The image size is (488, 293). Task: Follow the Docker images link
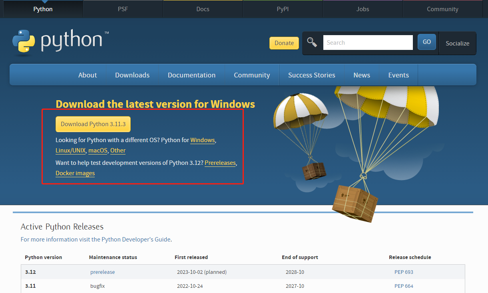pos(75,173)
